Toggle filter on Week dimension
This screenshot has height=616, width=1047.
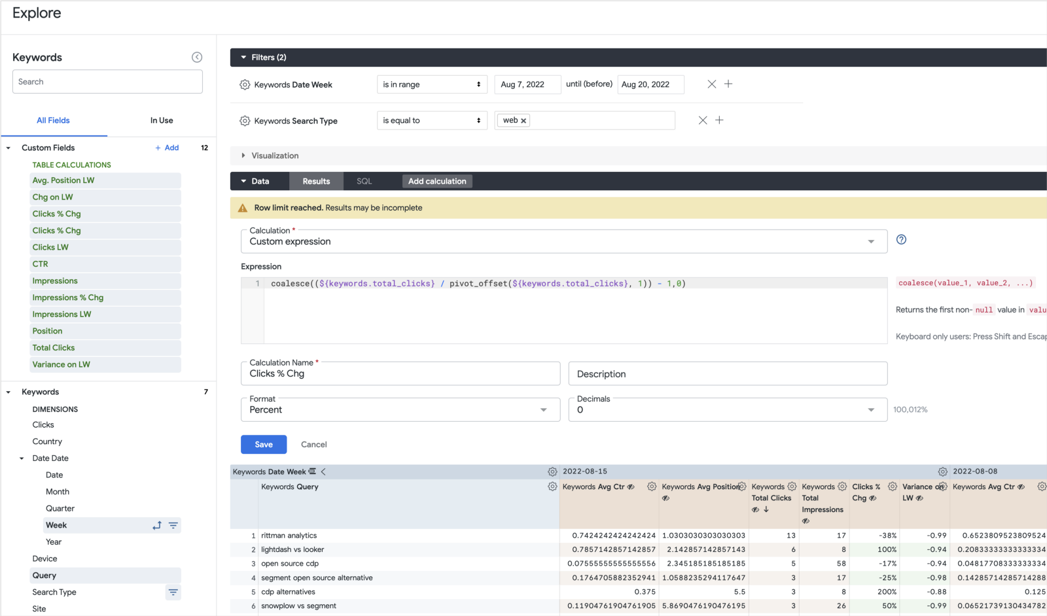pos(173,525)
